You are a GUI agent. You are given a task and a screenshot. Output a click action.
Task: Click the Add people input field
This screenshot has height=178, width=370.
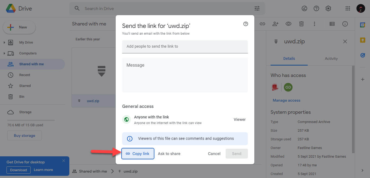(x=185, y=46)
